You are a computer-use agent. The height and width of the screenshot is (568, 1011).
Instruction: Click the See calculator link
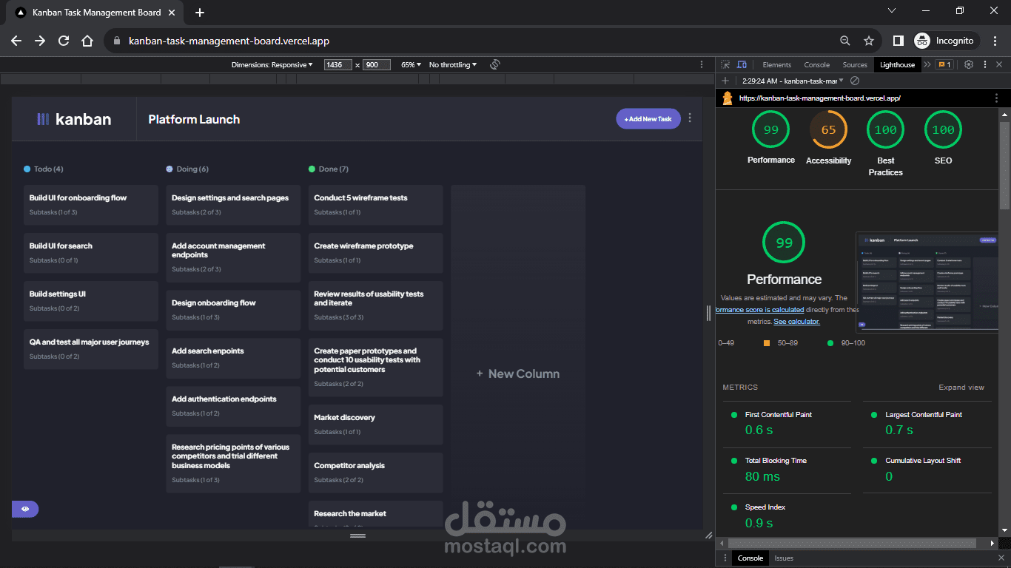797,322
